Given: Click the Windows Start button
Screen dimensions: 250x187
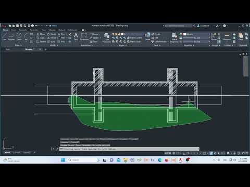Looking at the screenshot, I should 63,160.
